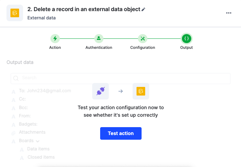Image resolution: width=241 pixels, height=167 pixels.
Task: Select the Attachments output field
Action: click(x=32, y=132)
